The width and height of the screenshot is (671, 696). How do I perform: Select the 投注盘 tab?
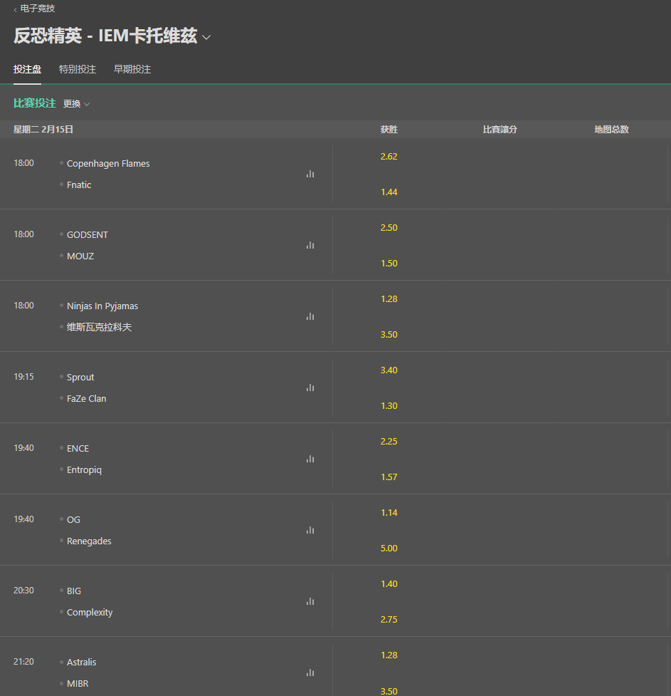27,69
